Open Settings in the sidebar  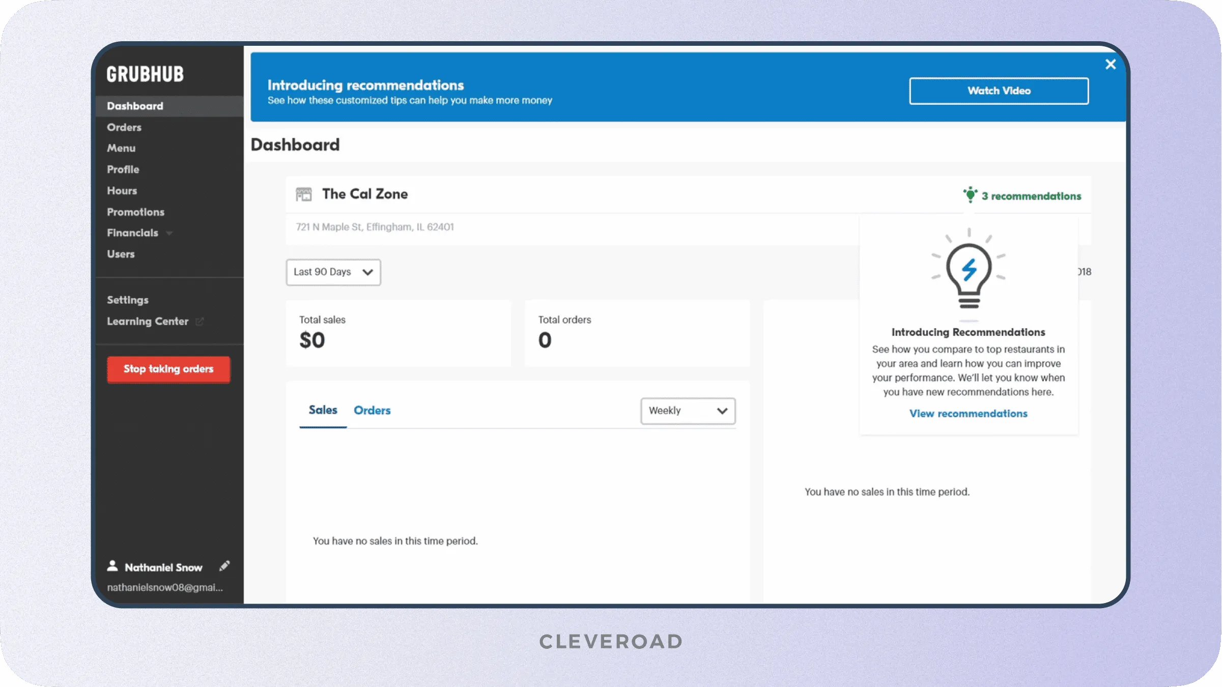pos(128,300)
